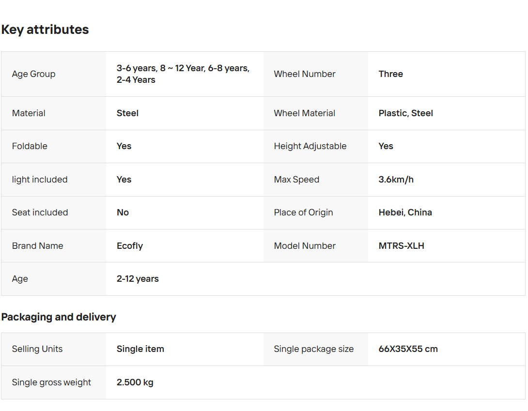
Task: Click the Height Adjustable label
Action: (x=310, y=146)
